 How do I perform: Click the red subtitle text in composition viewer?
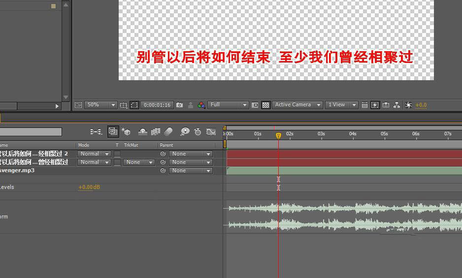coord(275,57)
